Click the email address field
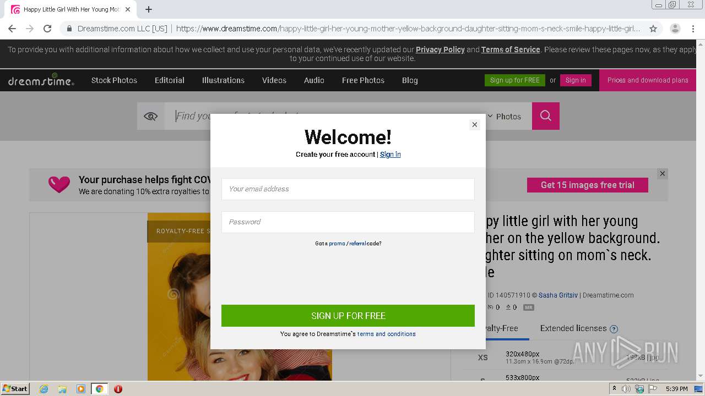 [348, 189]
